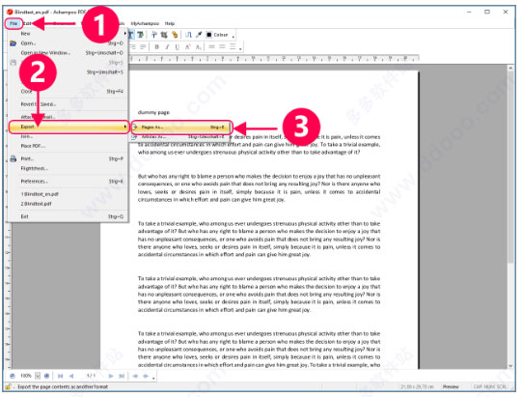Choose Join... in the File menu
This screenshot has width=522, height=397.
tap(68, 136)
